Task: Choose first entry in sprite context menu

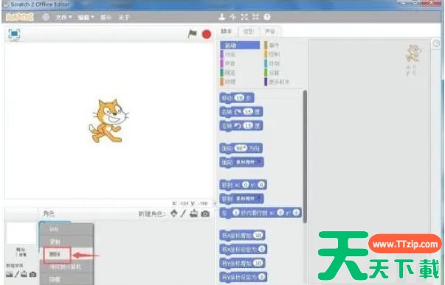Action: pyautogui.click(x=66, y=229)
